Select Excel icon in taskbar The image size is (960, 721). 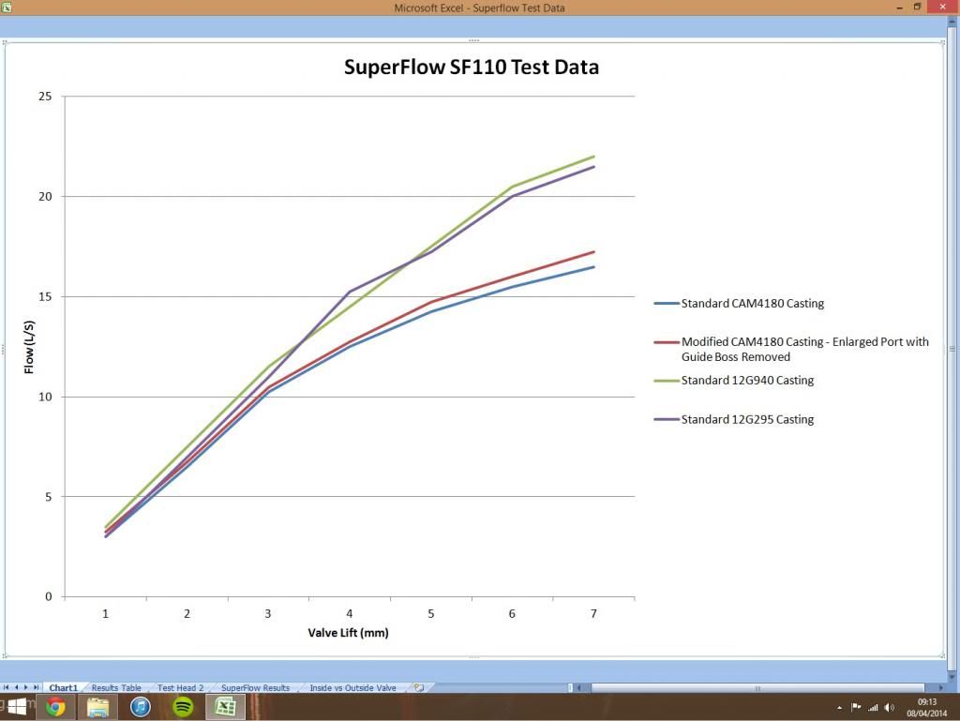point(225,707)
